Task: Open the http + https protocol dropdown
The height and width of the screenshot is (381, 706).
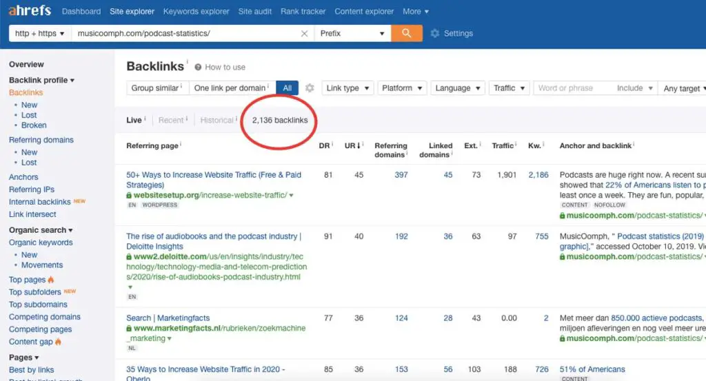Action: click(39, 33)
